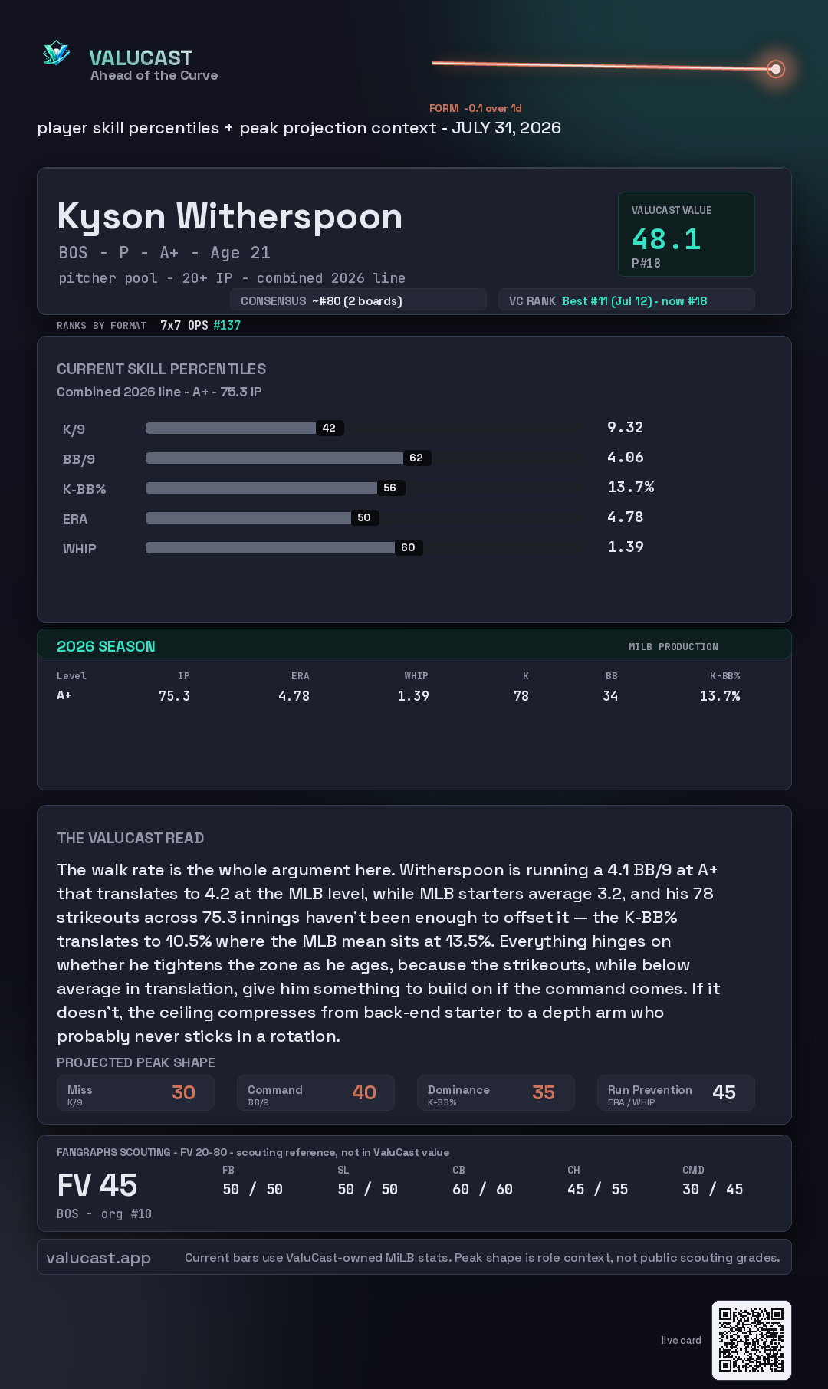The image size is (828, 1389).
Task: Select the 7x7 OPS #137 format rank
Action: point(200,325)
